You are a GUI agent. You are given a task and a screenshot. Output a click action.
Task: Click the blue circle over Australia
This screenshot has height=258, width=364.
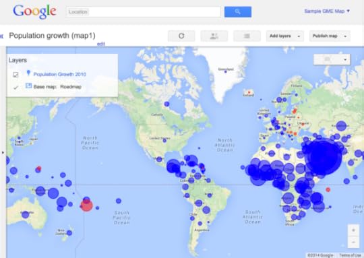click(x=25, y=215)
